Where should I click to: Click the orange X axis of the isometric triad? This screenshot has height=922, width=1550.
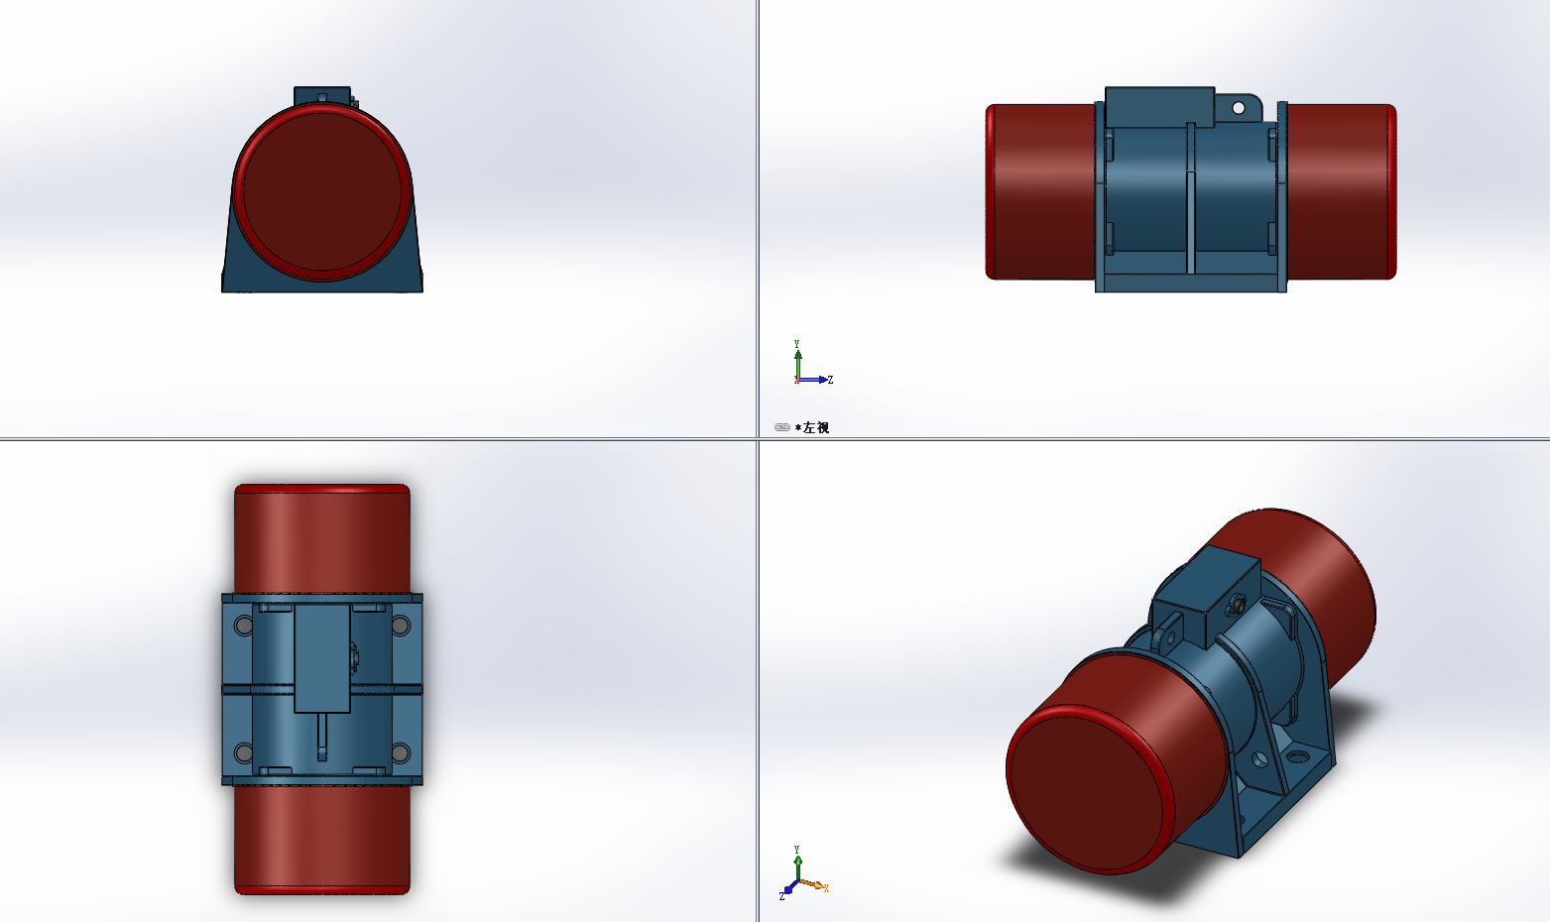(814, 884)
